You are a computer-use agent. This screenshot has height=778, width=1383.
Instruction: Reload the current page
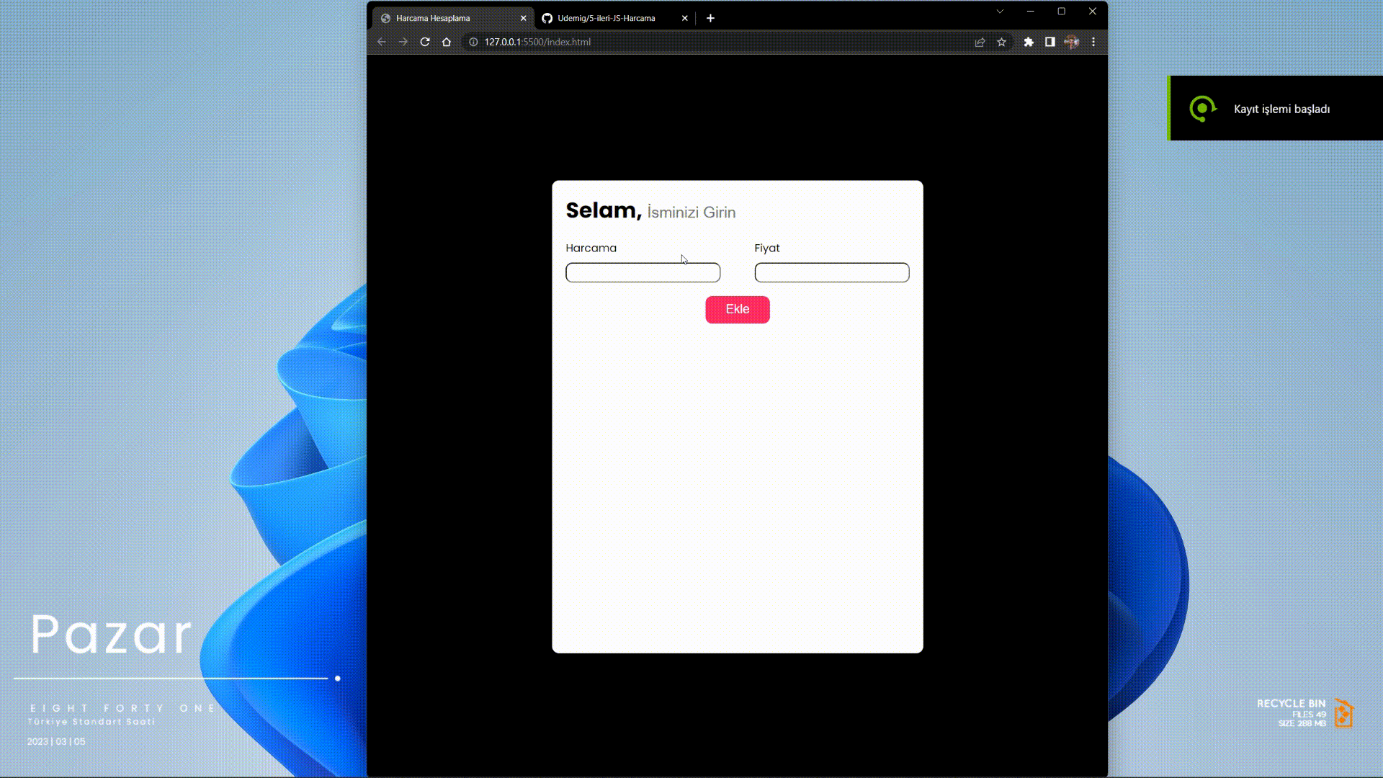point(425,42)
